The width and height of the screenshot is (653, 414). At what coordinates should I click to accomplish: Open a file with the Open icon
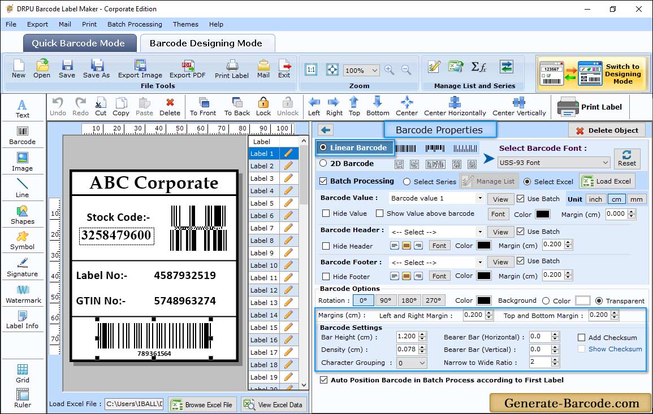[x=42, y=66]
